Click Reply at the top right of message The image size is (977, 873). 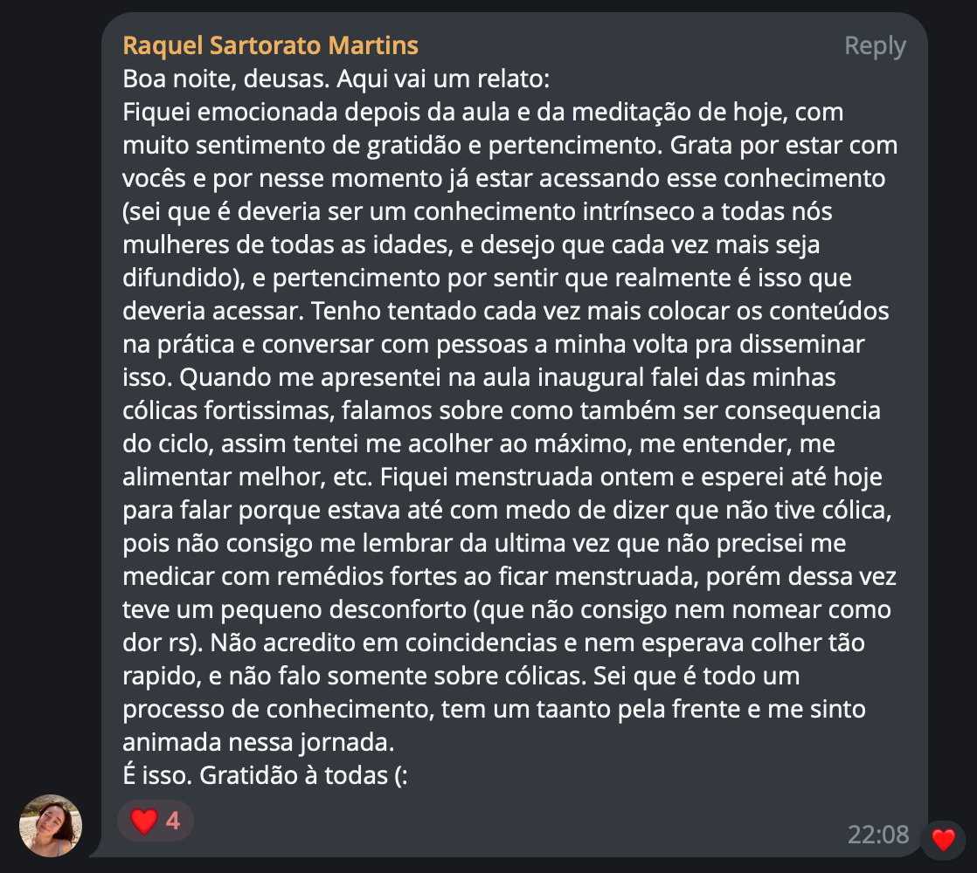coord(874,45)
